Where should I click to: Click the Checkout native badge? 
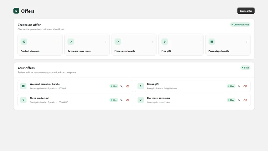coord(240,24)
